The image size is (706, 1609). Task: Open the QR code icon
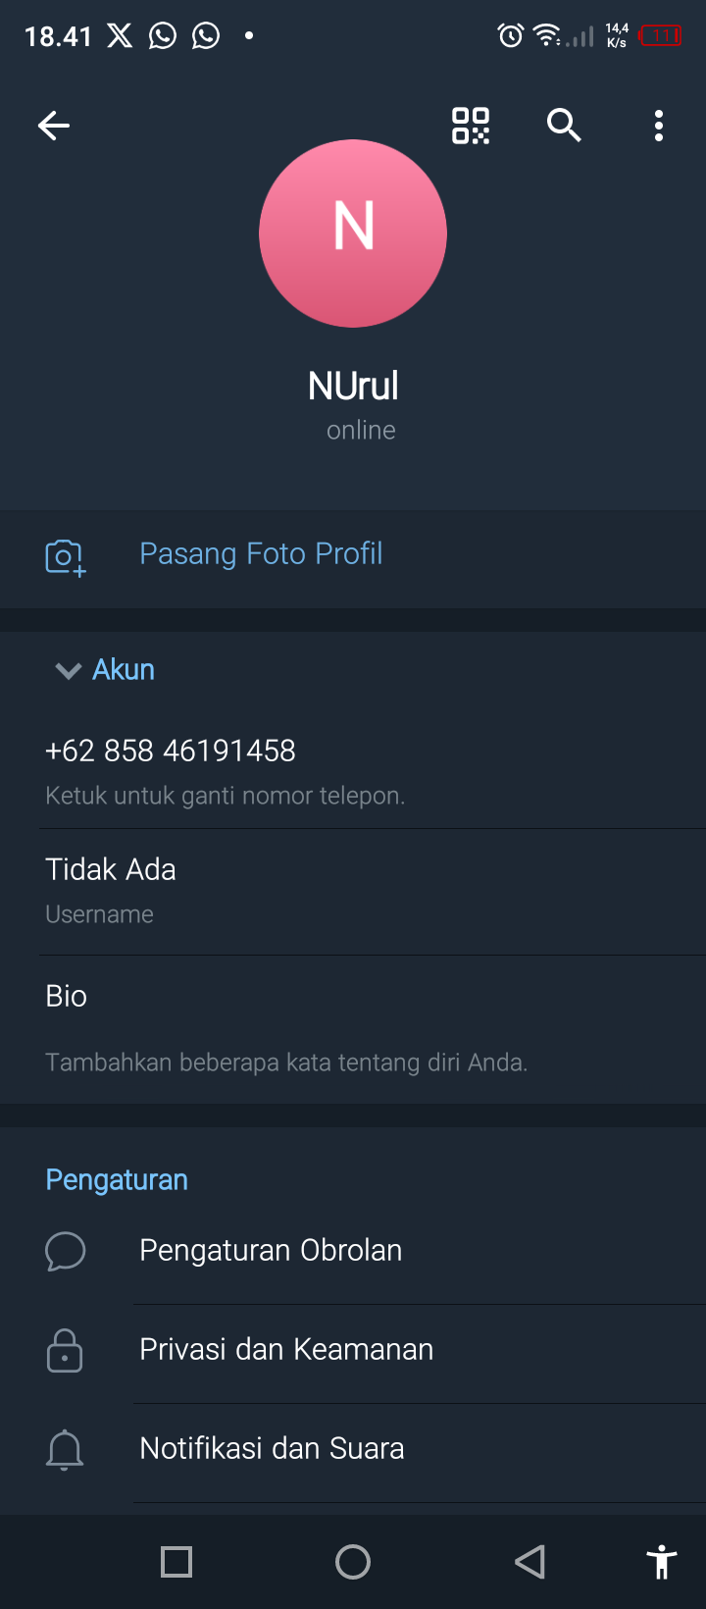(471, 126)
